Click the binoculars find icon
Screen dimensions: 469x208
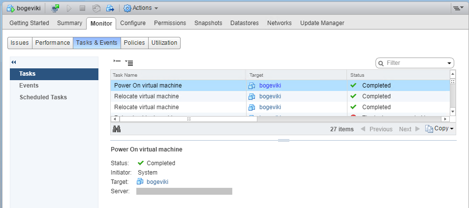[117, 129]
